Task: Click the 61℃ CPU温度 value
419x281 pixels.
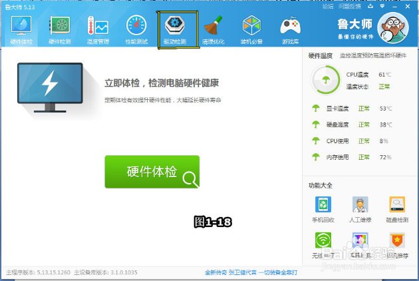Action: (385, 75)
